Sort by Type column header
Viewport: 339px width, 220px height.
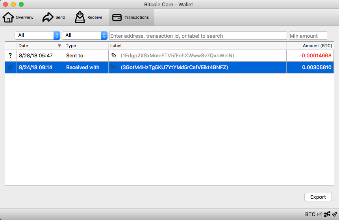(86, 46)
